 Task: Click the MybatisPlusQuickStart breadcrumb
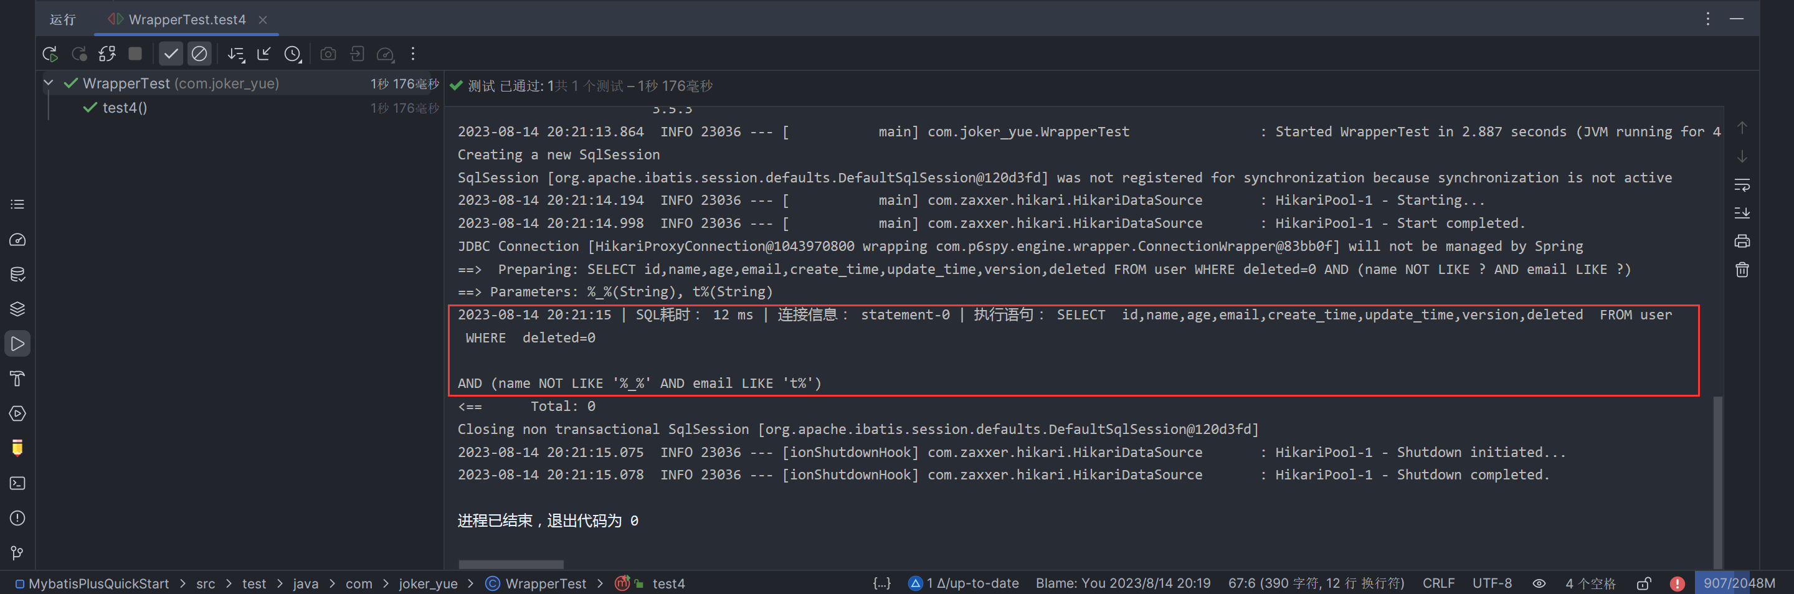pos(98,583)
